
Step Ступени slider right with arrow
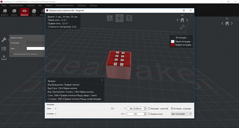pyautogui.click(x=125, y=114)
